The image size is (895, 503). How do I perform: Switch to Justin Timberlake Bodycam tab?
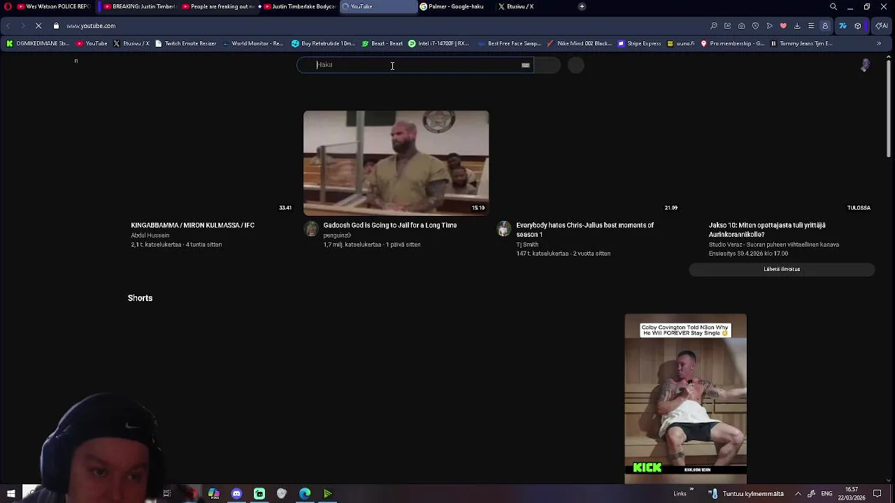299,6
